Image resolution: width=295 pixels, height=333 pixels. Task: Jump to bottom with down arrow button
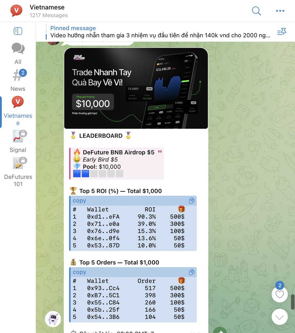pos(279,317)
